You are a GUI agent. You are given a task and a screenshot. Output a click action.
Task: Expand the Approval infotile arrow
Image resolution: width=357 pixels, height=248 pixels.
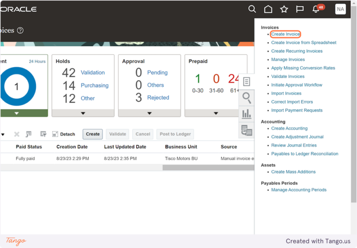point(150,113)
